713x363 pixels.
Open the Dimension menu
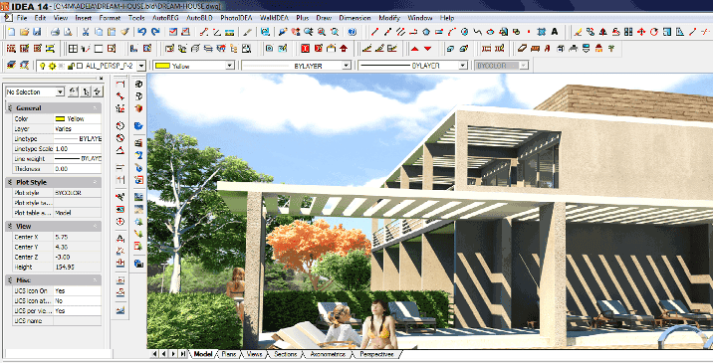pos(355,18)
